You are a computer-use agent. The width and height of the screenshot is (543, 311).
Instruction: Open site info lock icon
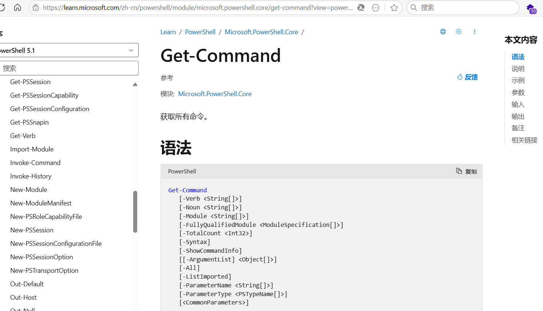tap(36, 8)
